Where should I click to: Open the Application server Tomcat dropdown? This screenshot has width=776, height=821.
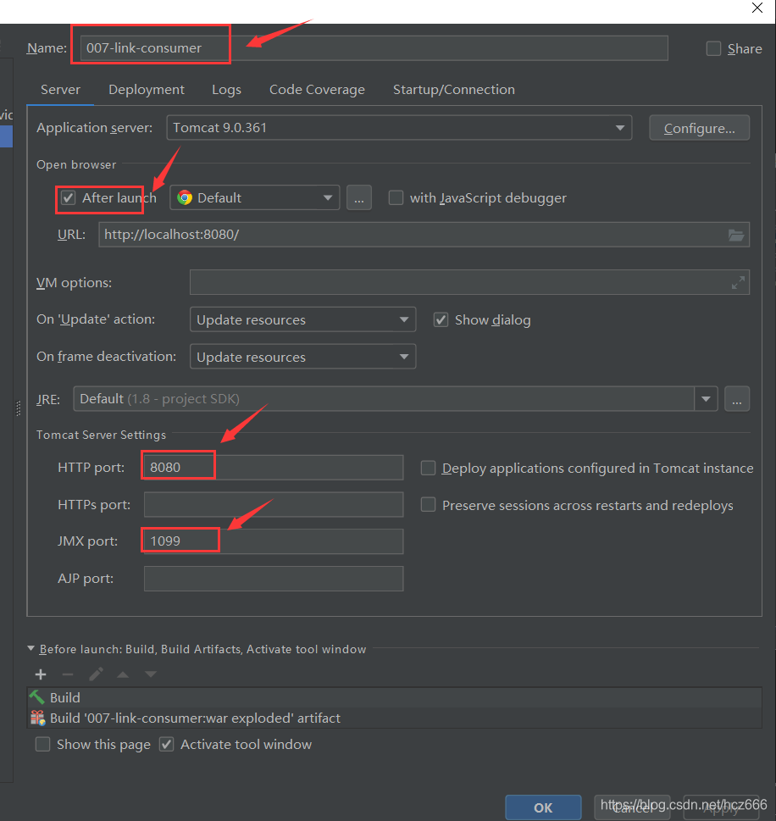[x=399, y=128]
